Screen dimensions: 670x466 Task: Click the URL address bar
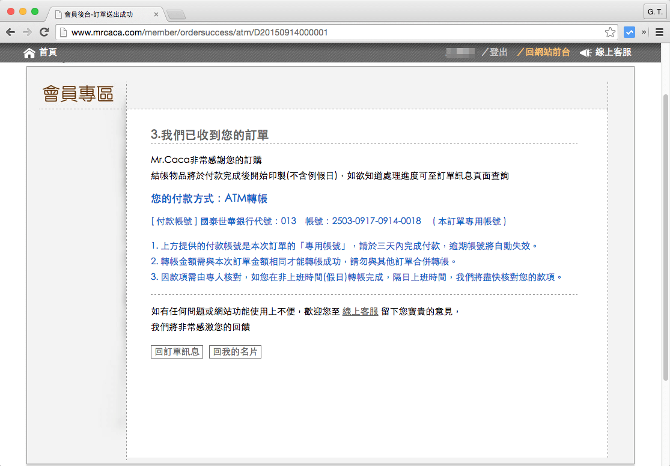tap(330, 32)
